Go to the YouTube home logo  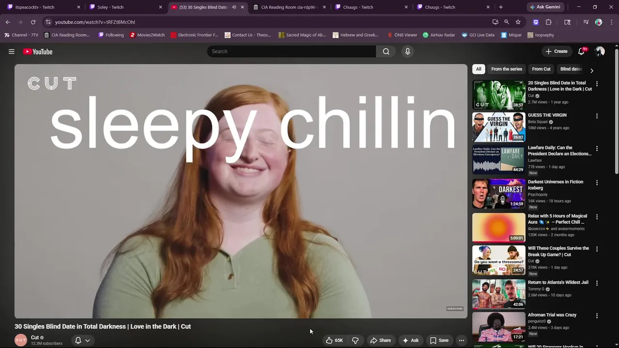pyautogui.click(x=38, y=52)
